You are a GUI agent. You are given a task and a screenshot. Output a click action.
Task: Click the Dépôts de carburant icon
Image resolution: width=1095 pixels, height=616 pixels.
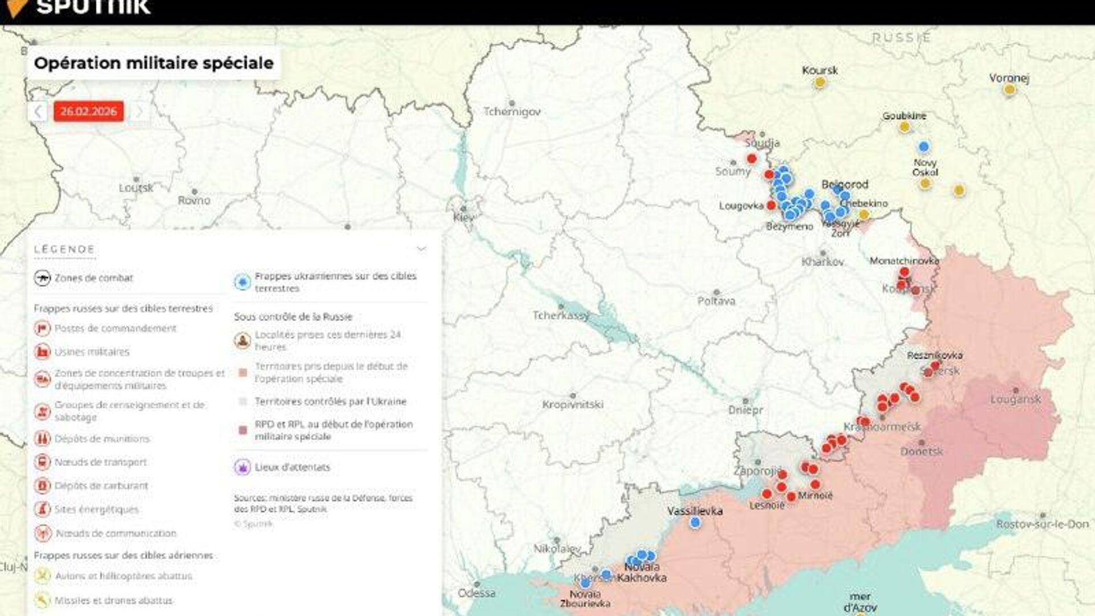click(x=42, y=486)
